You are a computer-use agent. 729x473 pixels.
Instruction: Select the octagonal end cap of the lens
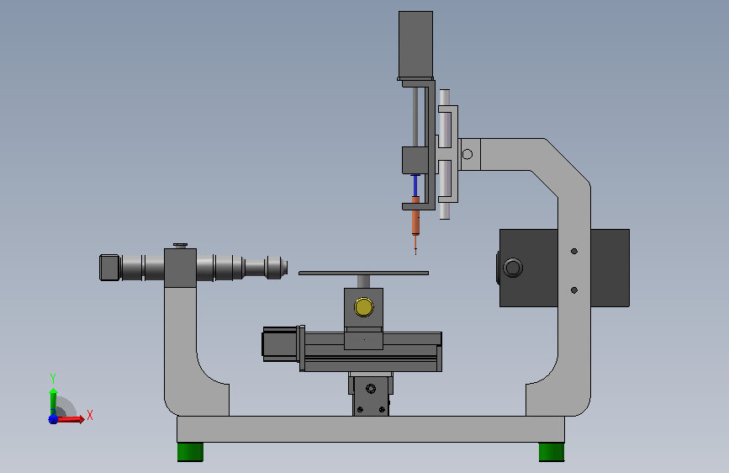(109, 268)
